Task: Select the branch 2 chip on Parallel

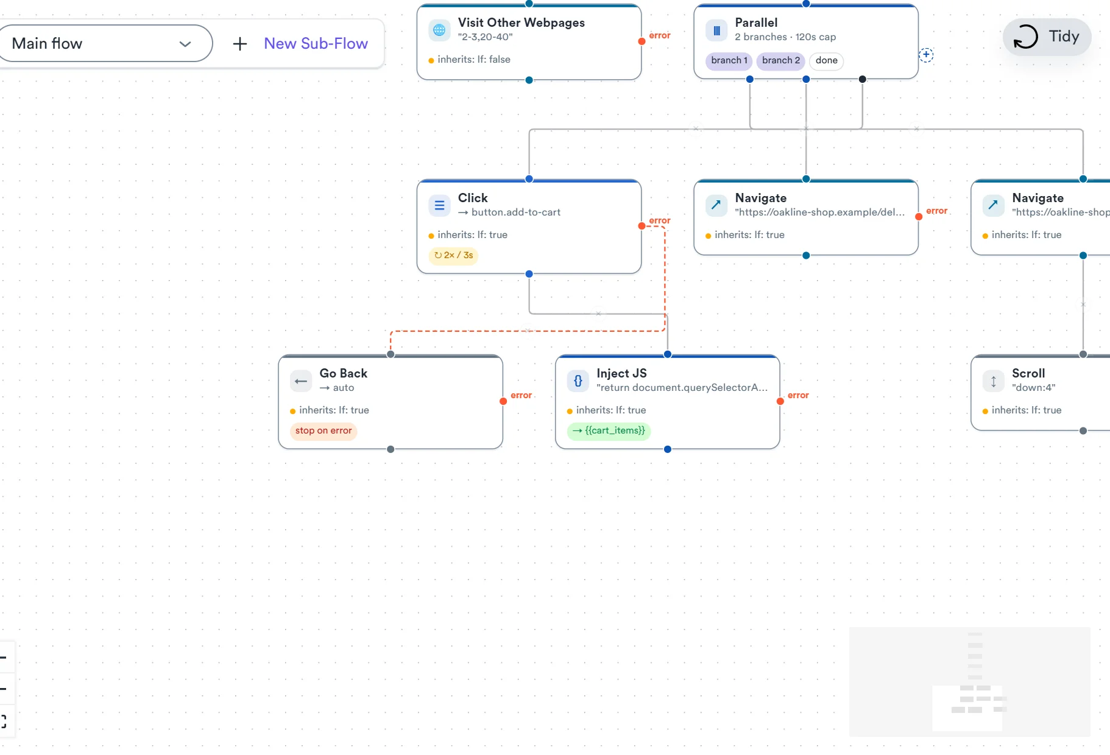Action: pos(781,60)
